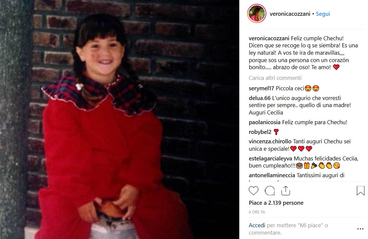The image size is (368, 239).
Task: Share the post using the share icon
Action: [286, 191]
